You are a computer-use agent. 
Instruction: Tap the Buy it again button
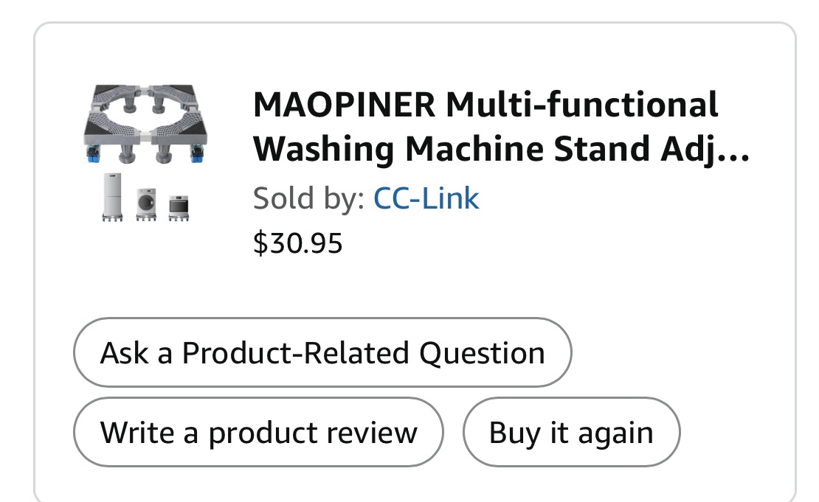[571, 432]
